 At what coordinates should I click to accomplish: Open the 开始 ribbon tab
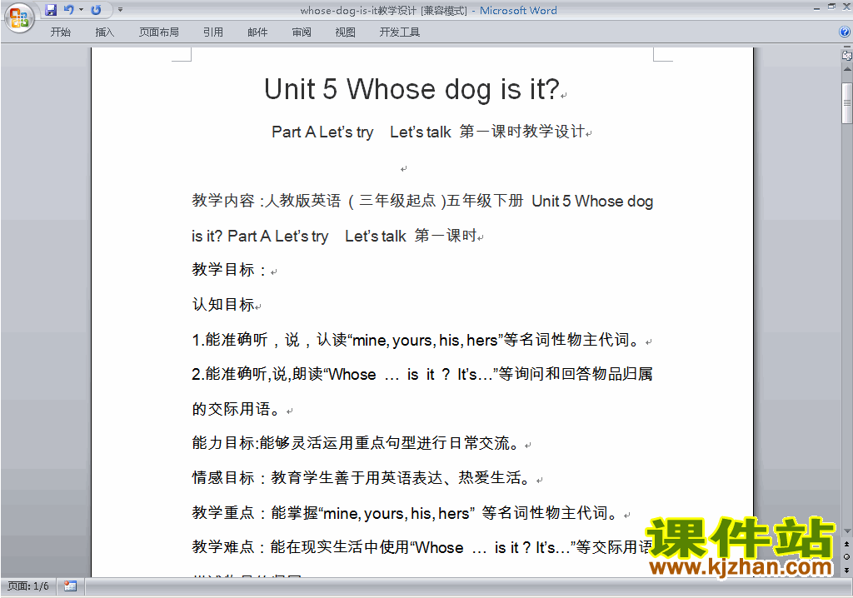point(60,32)
